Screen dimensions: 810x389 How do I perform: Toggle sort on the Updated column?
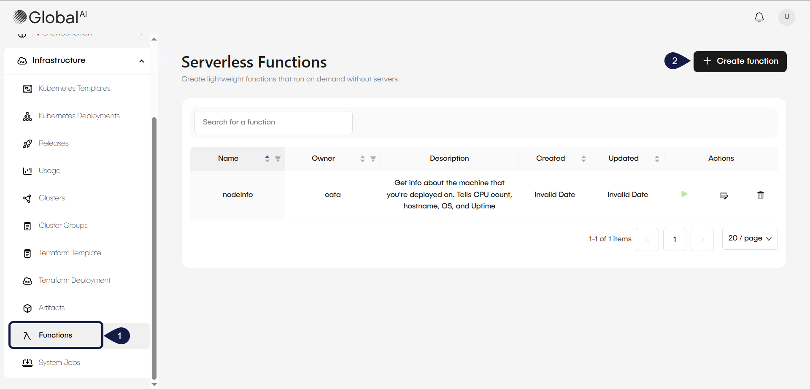[x=657, y=158]
